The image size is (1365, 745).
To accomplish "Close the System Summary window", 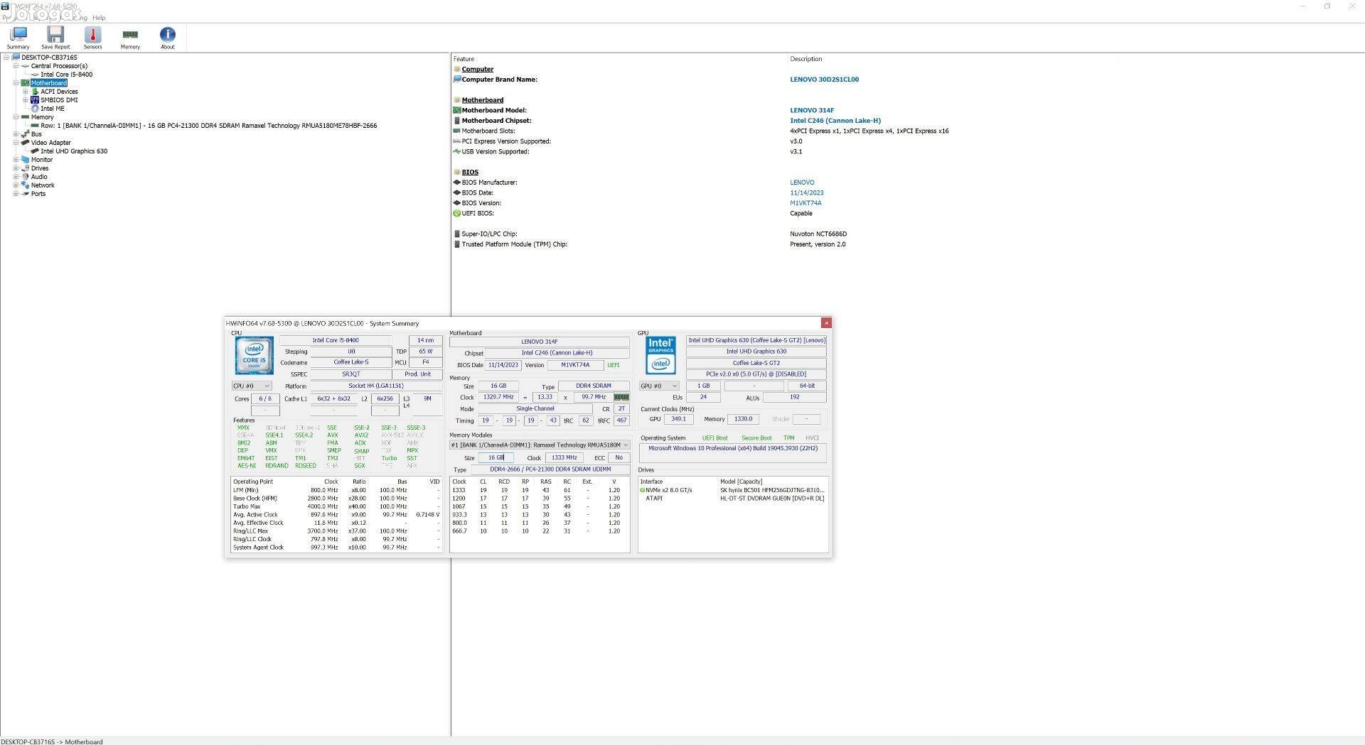I will [x=826, y=323].
